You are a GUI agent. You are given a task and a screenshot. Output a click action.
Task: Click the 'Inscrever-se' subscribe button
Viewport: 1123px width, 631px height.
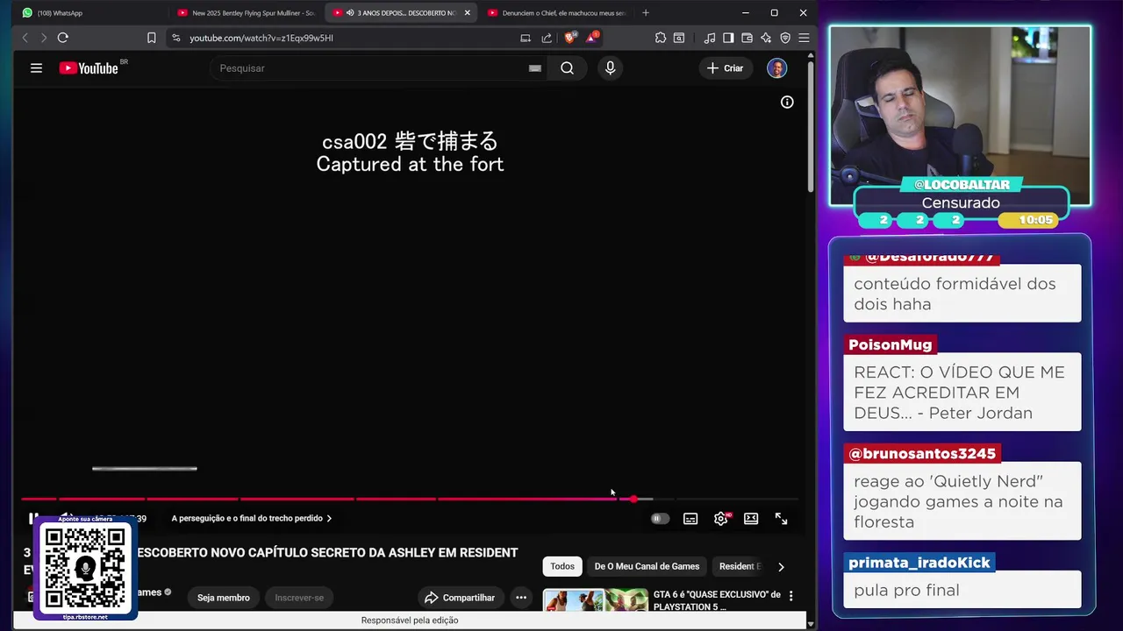pos(299,598)
